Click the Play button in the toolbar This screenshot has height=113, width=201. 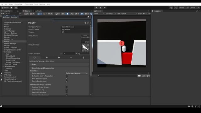[x=96, y=8]
